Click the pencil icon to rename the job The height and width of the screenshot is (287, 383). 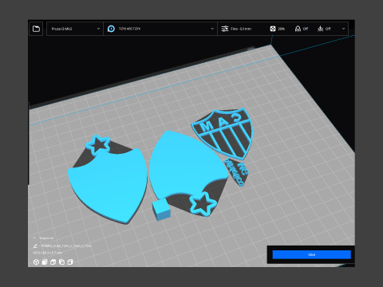click(x=35, y=246)
